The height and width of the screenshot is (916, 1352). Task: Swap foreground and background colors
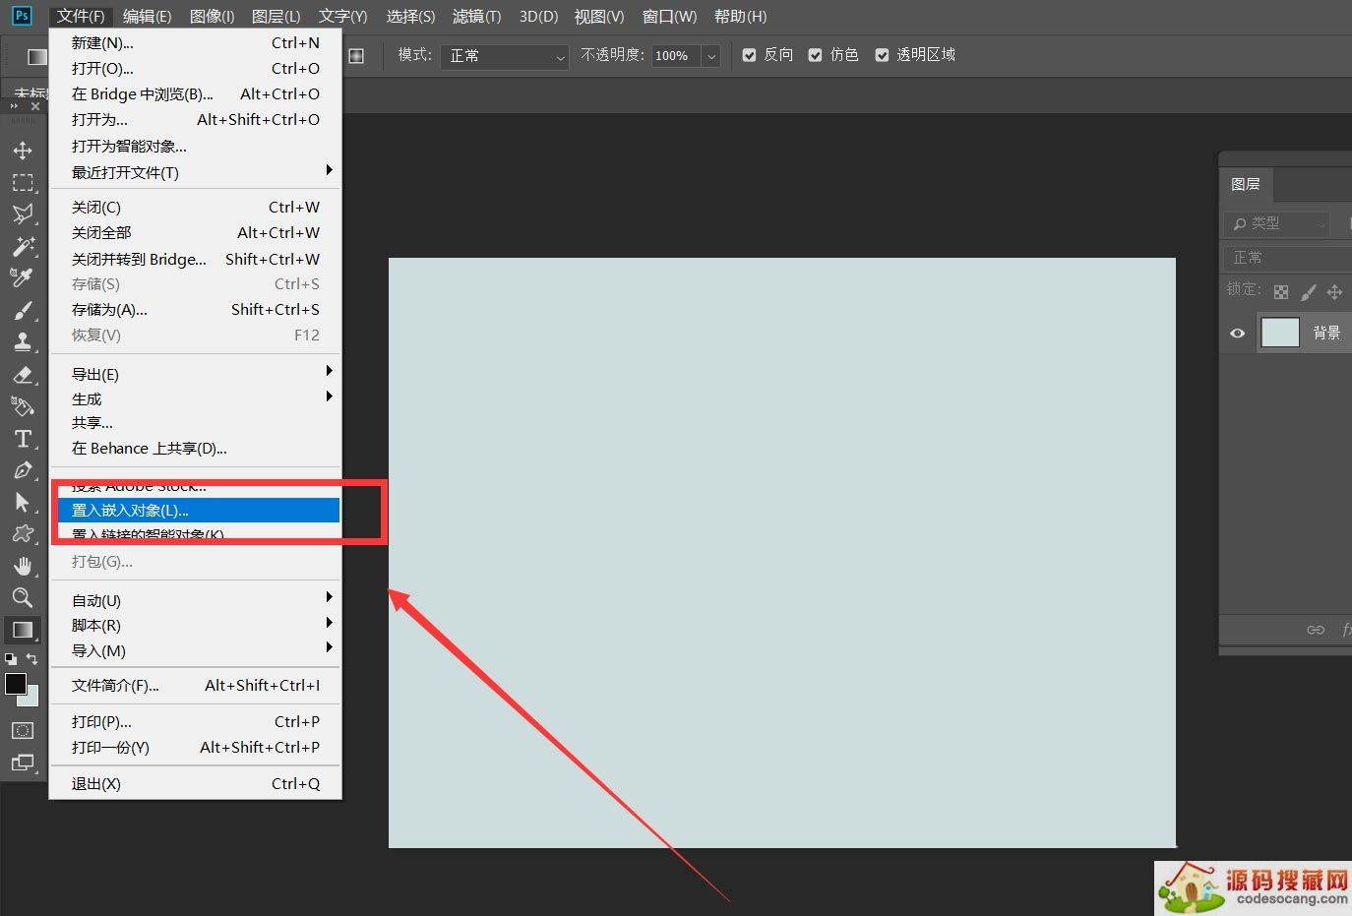[x=32, y=658]
